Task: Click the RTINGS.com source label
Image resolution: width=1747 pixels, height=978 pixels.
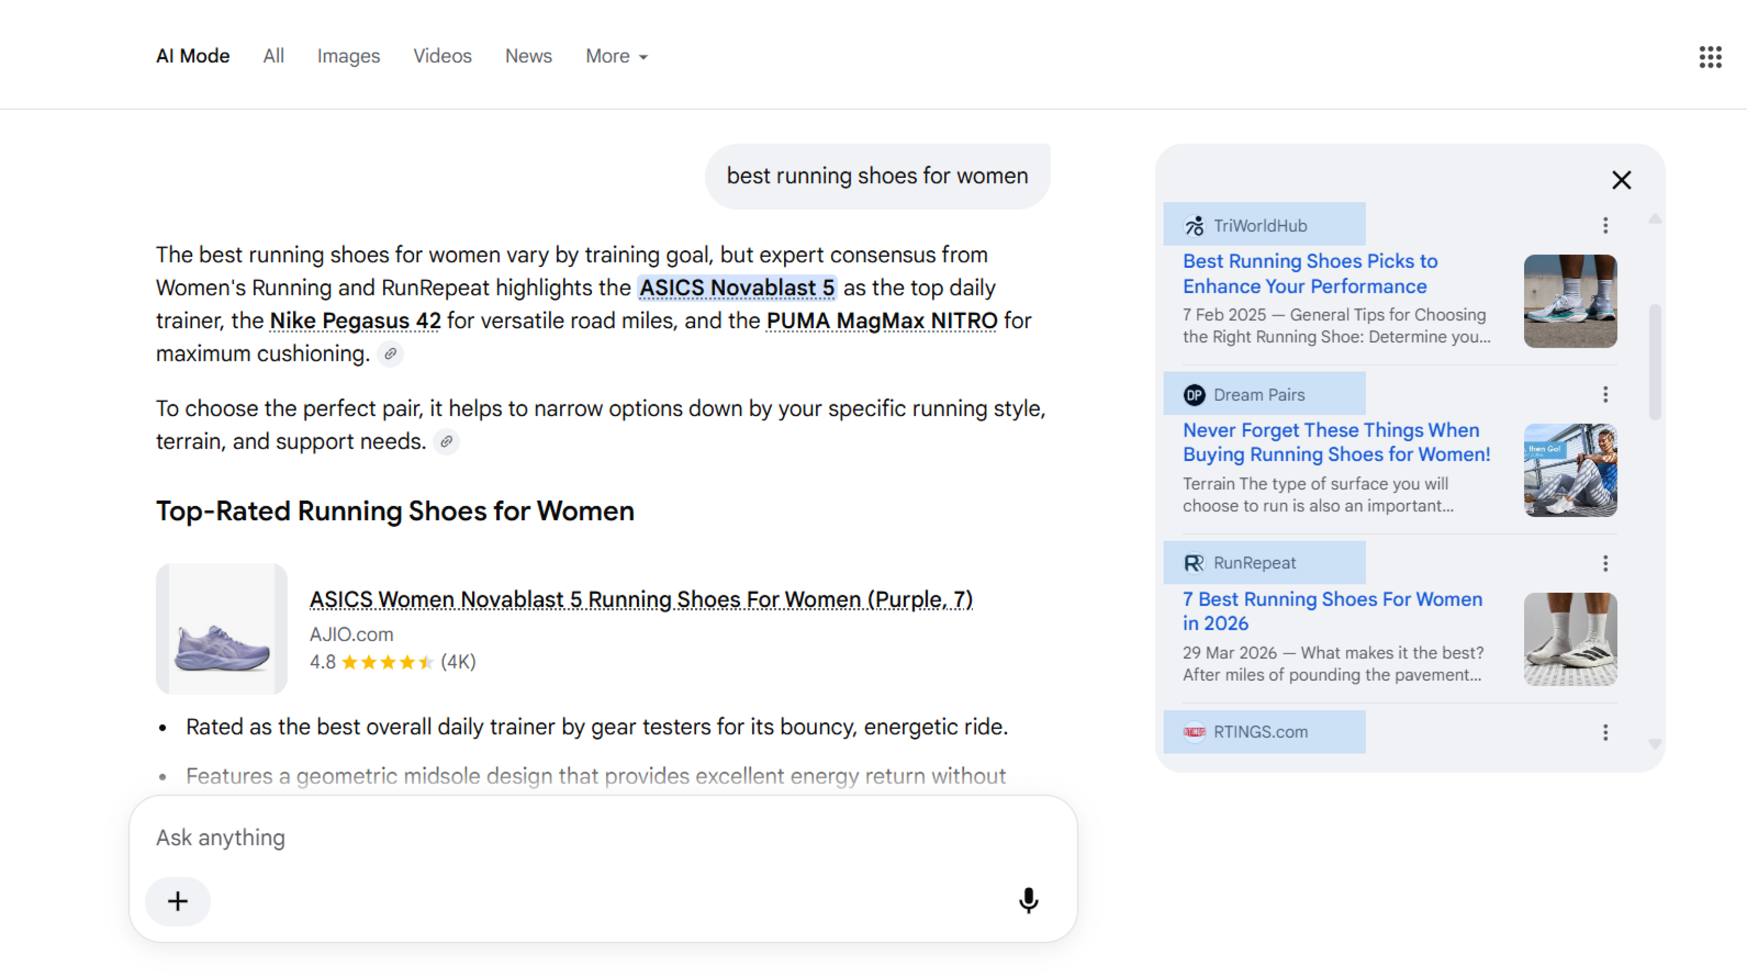Action: (1260, 732)
